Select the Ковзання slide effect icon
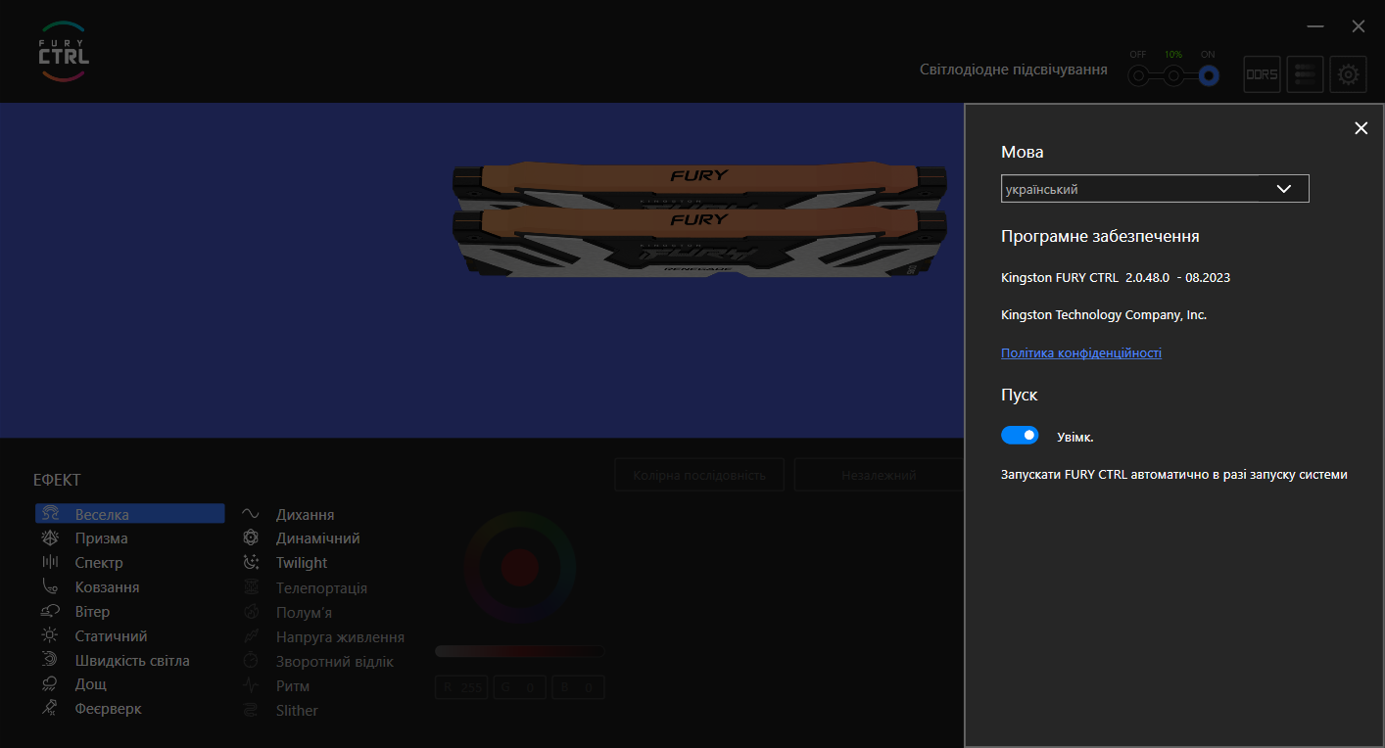 coord(50,587)
